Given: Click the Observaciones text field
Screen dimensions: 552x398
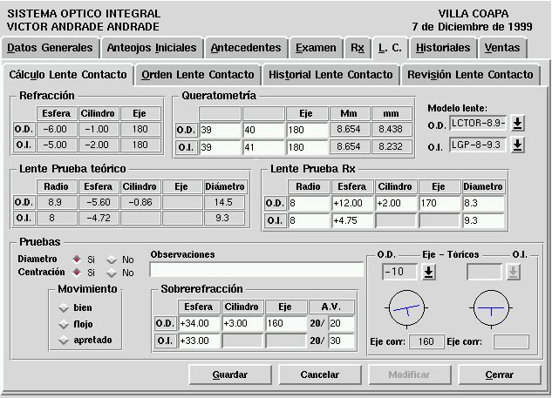Looking at the screenshot, I should coord(256,270).
